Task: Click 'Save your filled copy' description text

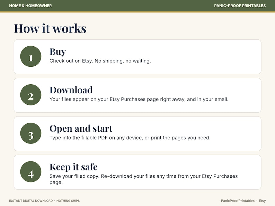Action: 144,179
